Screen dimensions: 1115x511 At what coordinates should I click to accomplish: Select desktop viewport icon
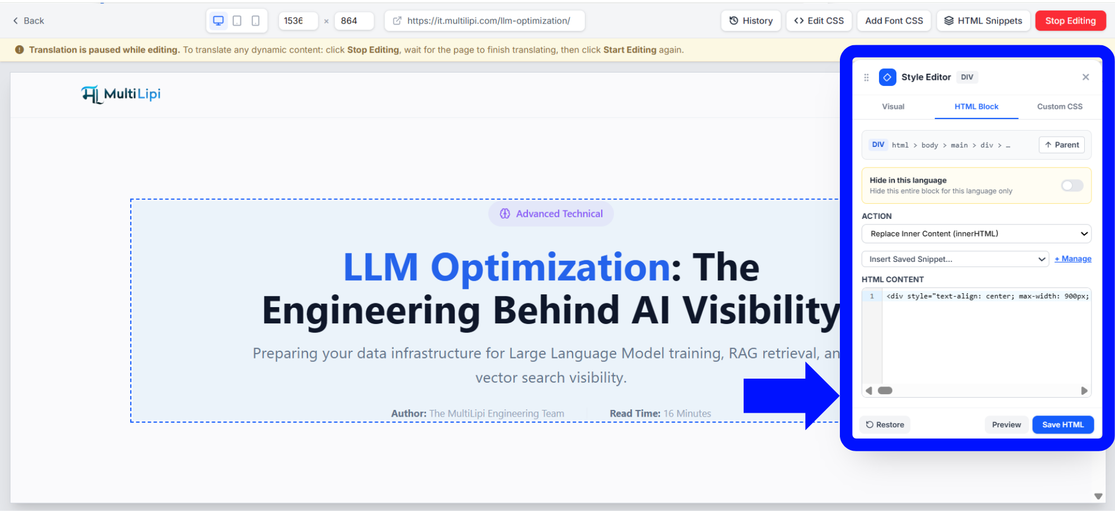[219, 21]
